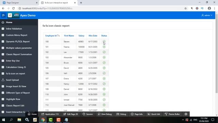Click the cross status icon for John
This screenshot has height=123, width=218.
104,94
